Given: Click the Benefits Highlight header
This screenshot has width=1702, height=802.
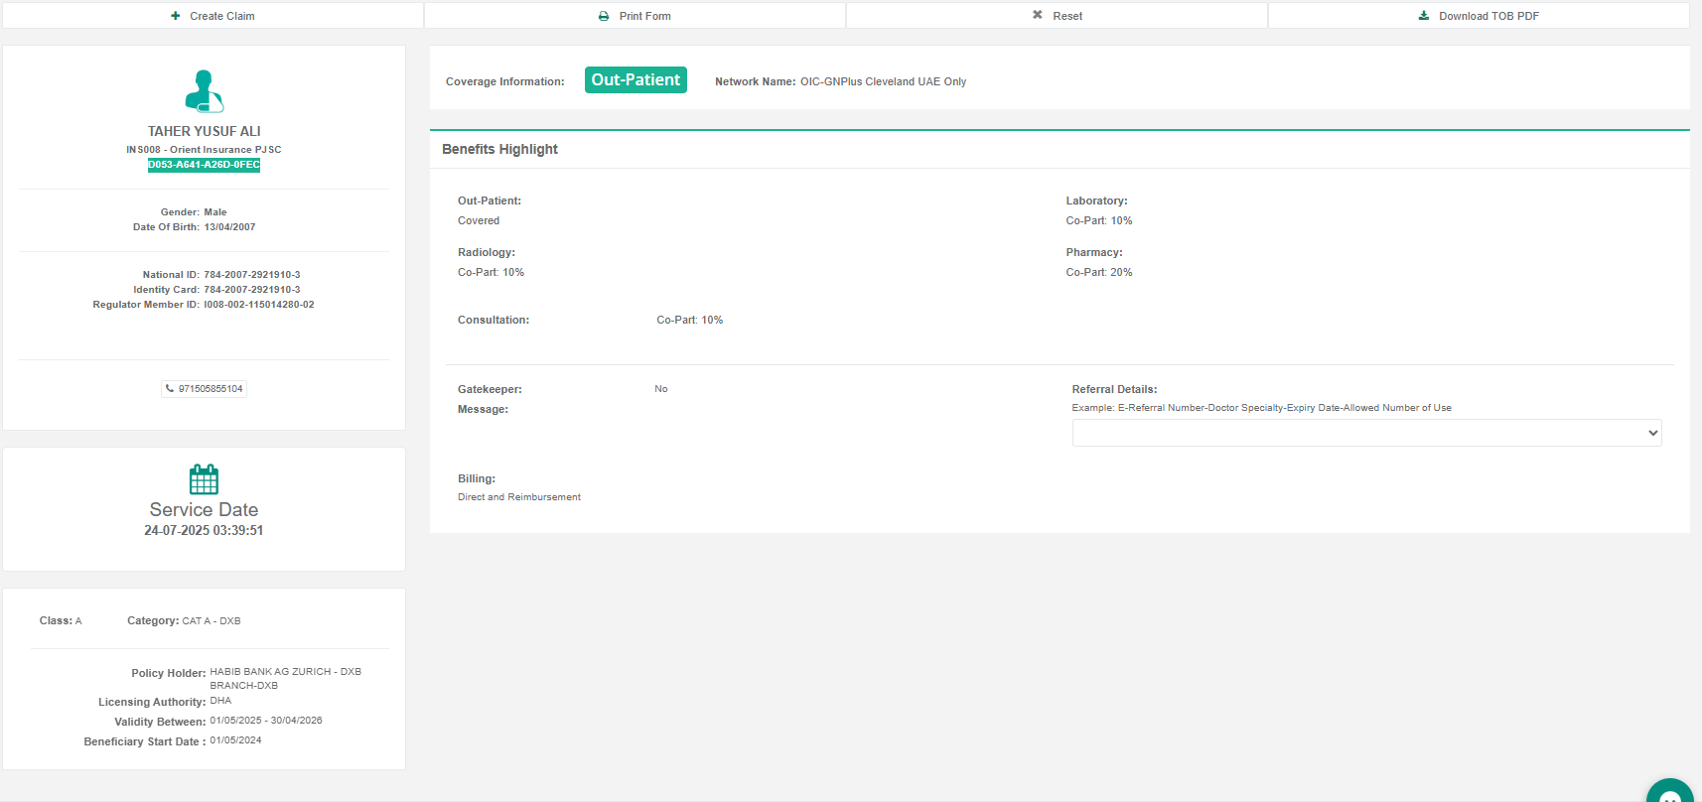Looking at the screenshot, I should point(499,149).
